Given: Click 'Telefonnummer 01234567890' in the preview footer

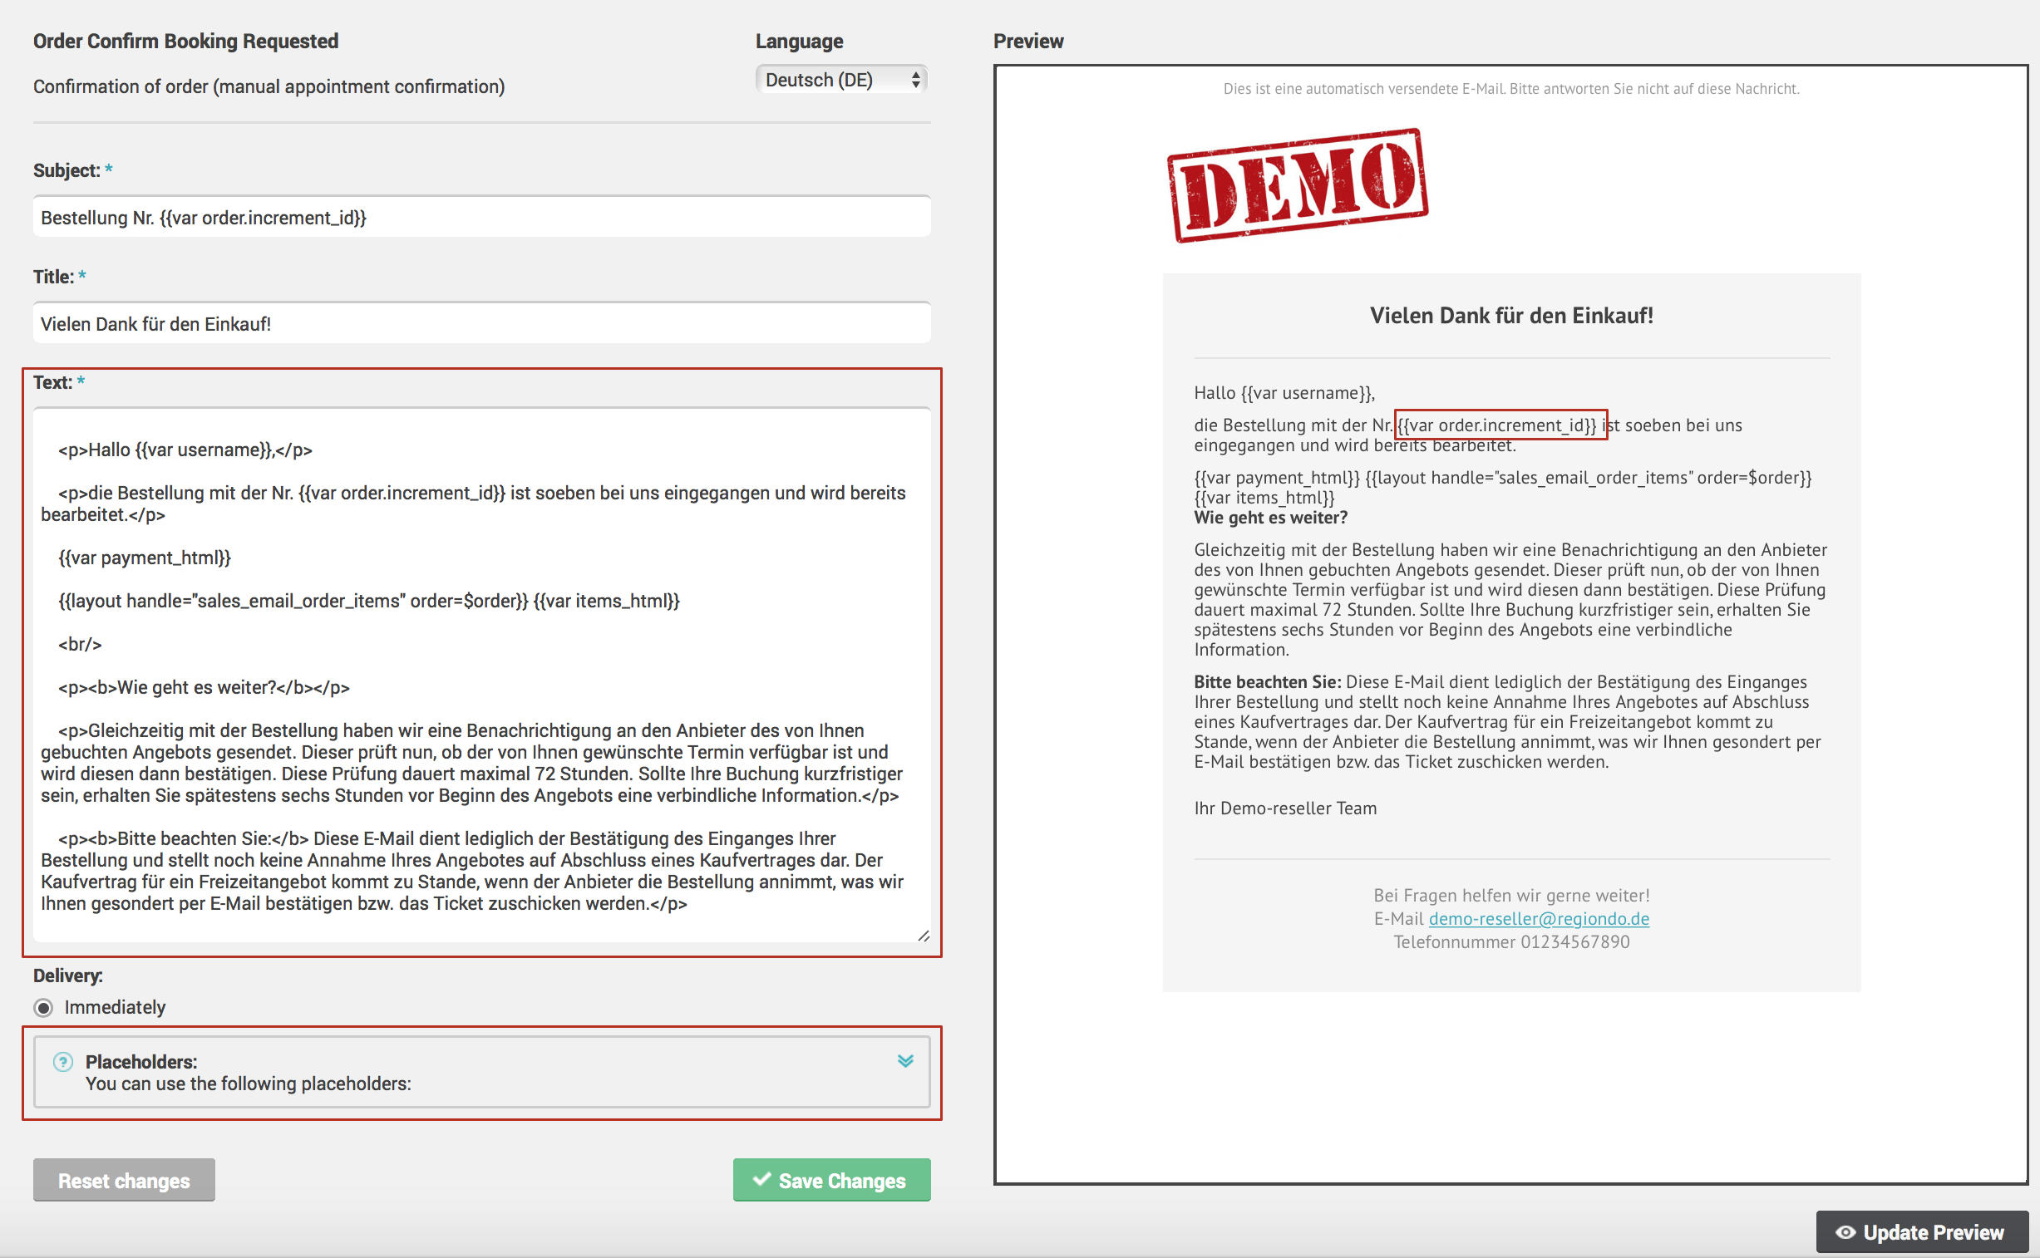Looking at the screenshot, I should [1511, 941].
